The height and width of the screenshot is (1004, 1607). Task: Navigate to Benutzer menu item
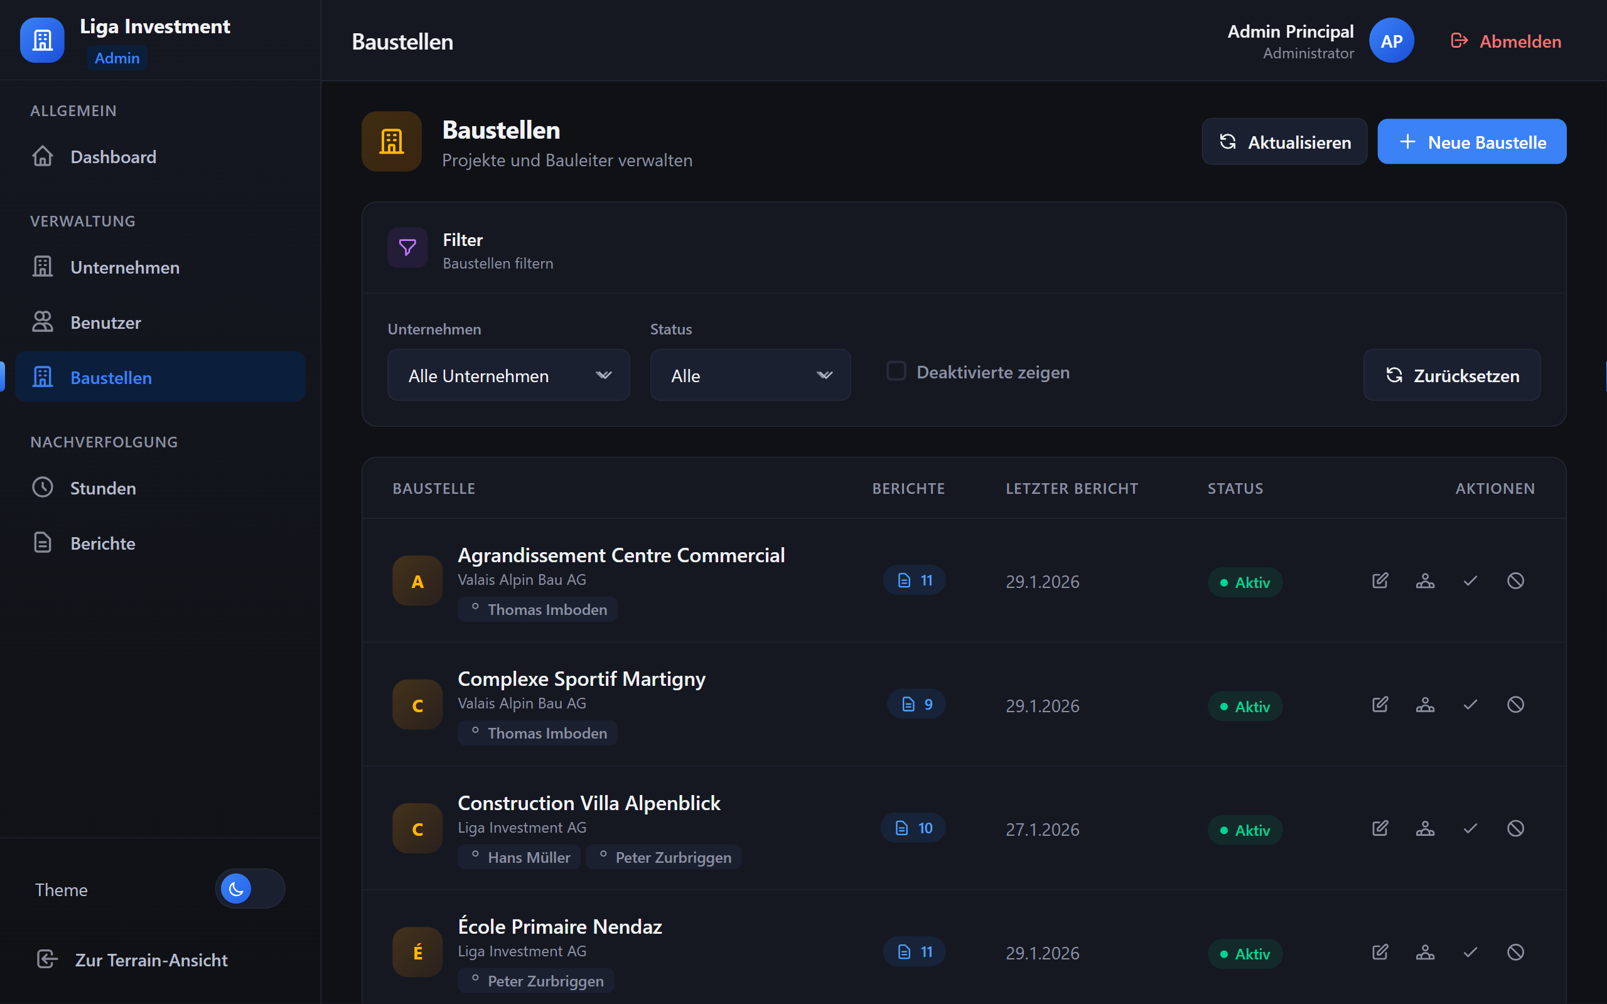(x=105, y=323)
